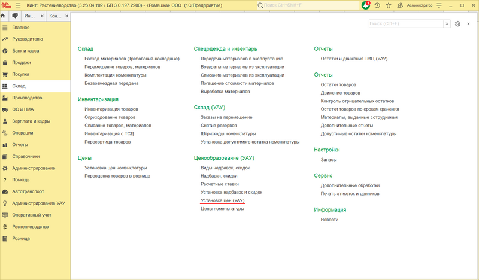Open Дополнительные обработки link
The height and width of the screenshot is (280, 479).
click(350, 185)
